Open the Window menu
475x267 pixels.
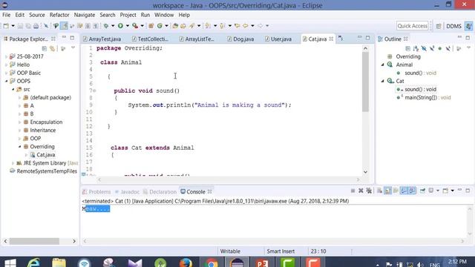point(164,15)
